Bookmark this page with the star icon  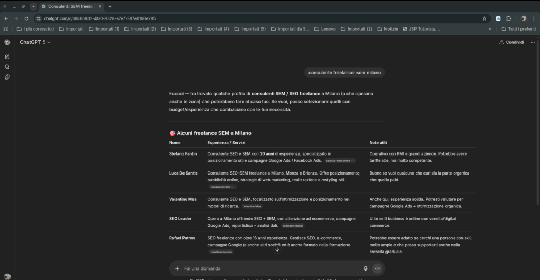484,18
